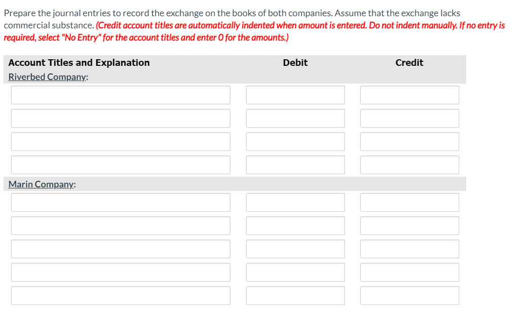Select Marin second row credit field

coord(409,226)
